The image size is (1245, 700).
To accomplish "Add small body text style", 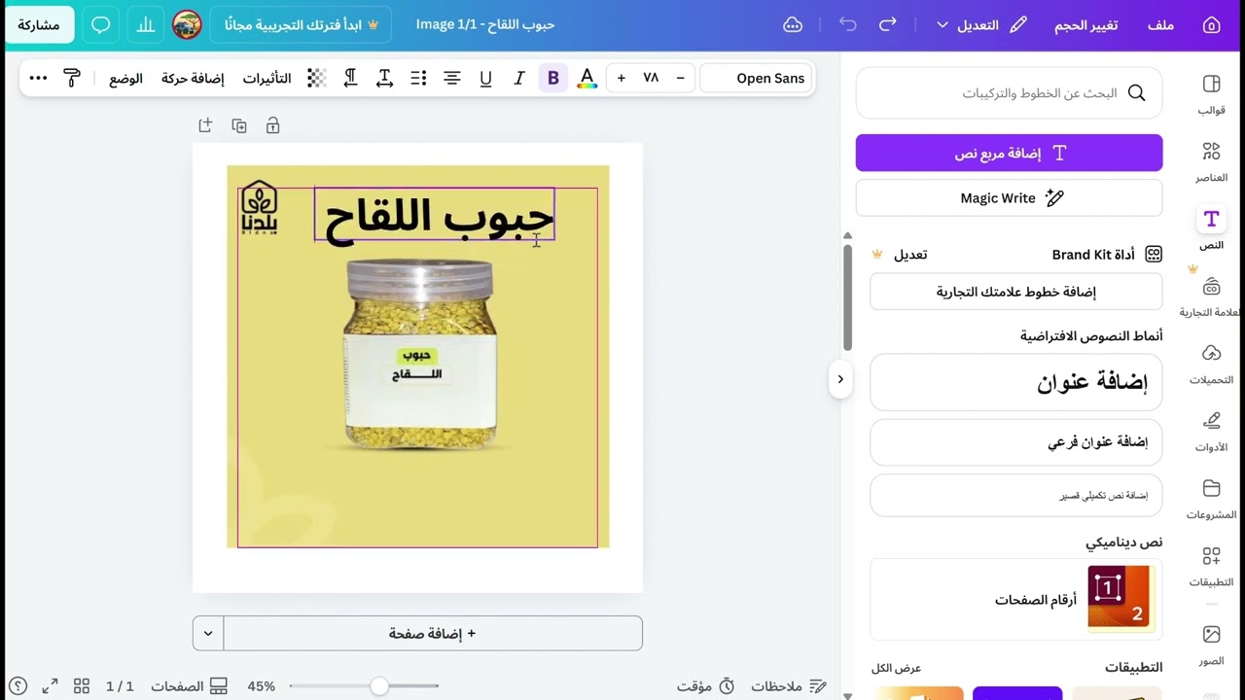I will click(x=1016, y=495).
